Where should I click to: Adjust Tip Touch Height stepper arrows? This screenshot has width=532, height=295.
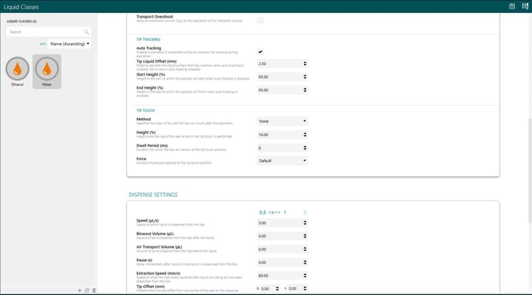coord(305,134)
